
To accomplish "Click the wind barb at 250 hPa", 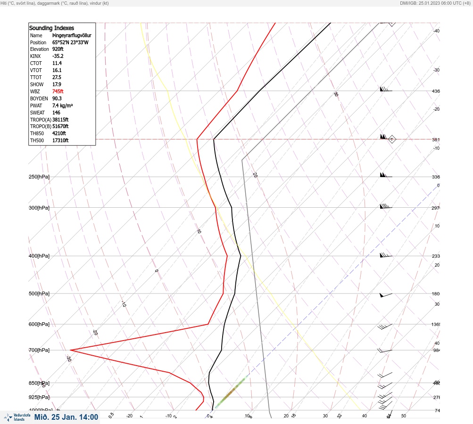I will coord(386,175).
